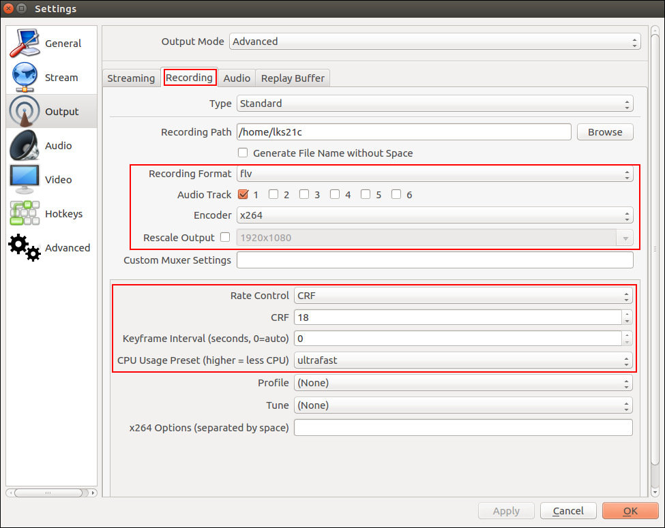The image size is (665, 528).
Task: Click the sidebar horizontal scrollbar
Action: click(48, 493)
